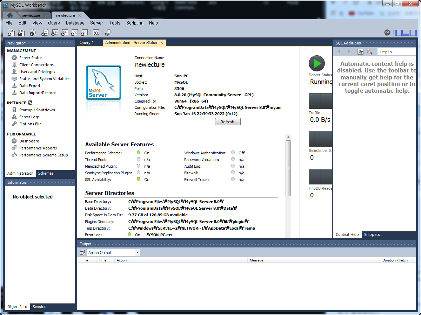This screenshot has height=315, width=421.
Task: Toggle the left sidebar panel visibility
Action: click(x=398, y=33)
